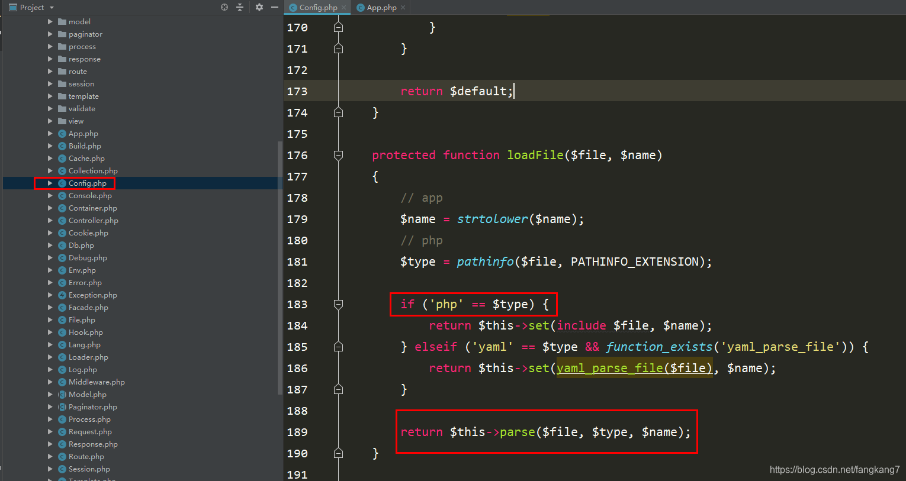The height and width of the screenshot is (481, 906).
Task: Select Log.php in the project tree
Action: (x=83, y=370)
